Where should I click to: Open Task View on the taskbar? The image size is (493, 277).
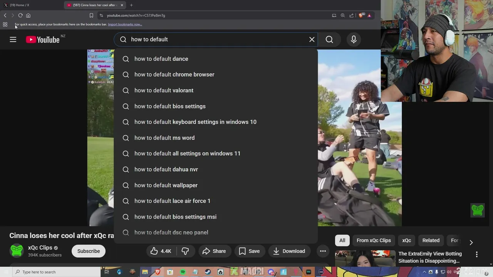pyautogui.click(x=107, y=272)
